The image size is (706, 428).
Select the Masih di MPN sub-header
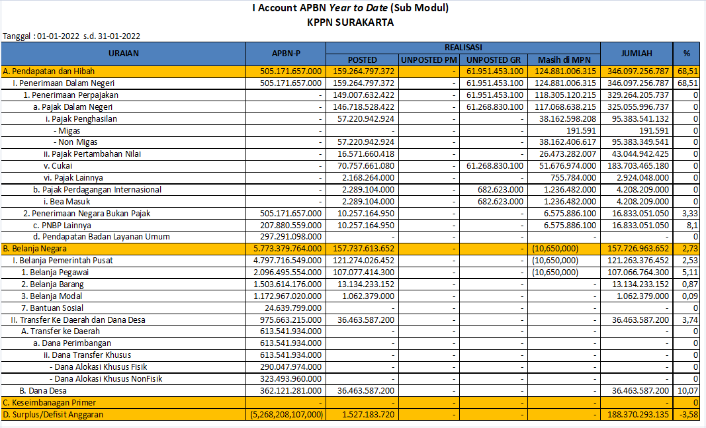pos(563,60)
